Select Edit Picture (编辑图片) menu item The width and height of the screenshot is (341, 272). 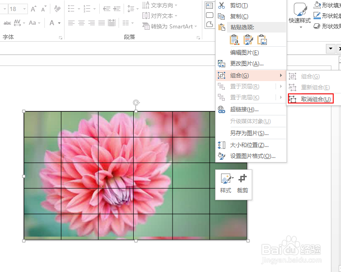click(x=251, y=53)
